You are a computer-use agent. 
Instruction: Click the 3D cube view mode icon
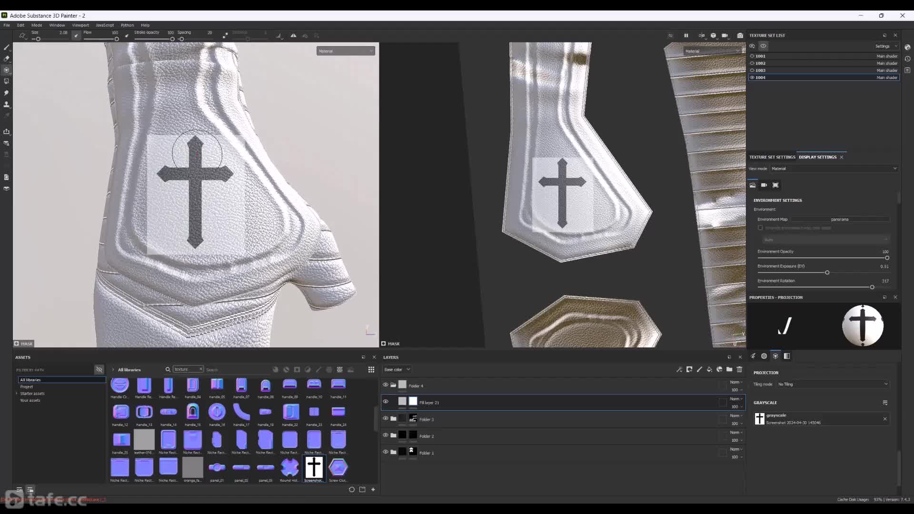point(713,36)
